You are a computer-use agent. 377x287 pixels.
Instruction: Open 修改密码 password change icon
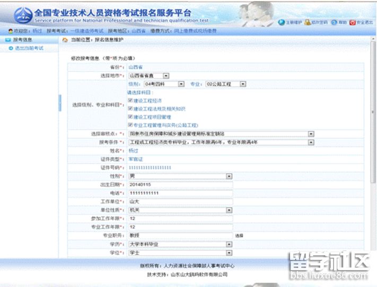308,22
